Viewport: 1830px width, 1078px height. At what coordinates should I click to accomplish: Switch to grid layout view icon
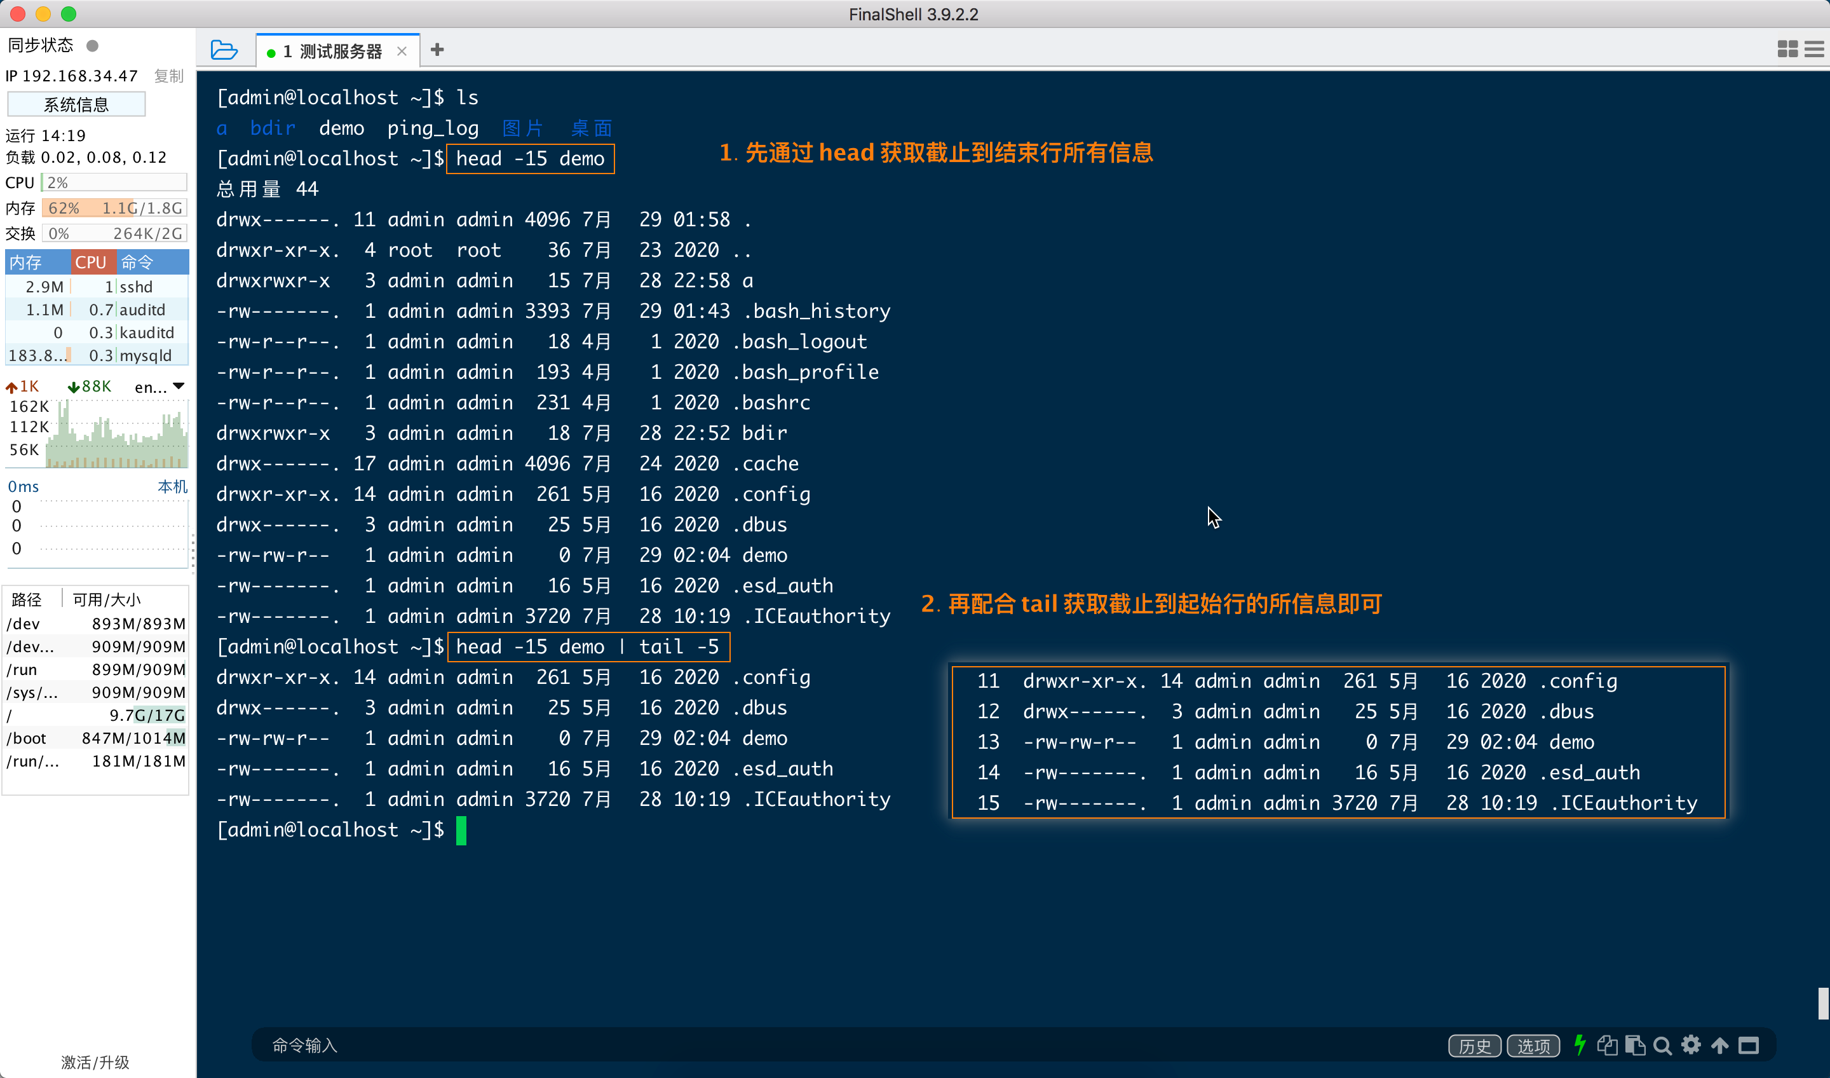pos(1787,50)
